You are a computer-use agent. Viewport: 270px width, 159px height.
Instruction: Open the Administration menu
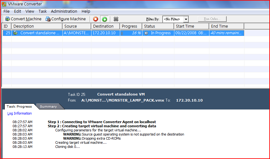pos(64,11)
